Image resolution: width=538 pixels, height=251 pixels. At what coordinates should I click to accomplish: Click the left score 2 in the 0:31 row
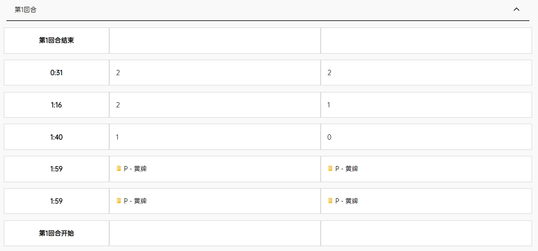118,73
